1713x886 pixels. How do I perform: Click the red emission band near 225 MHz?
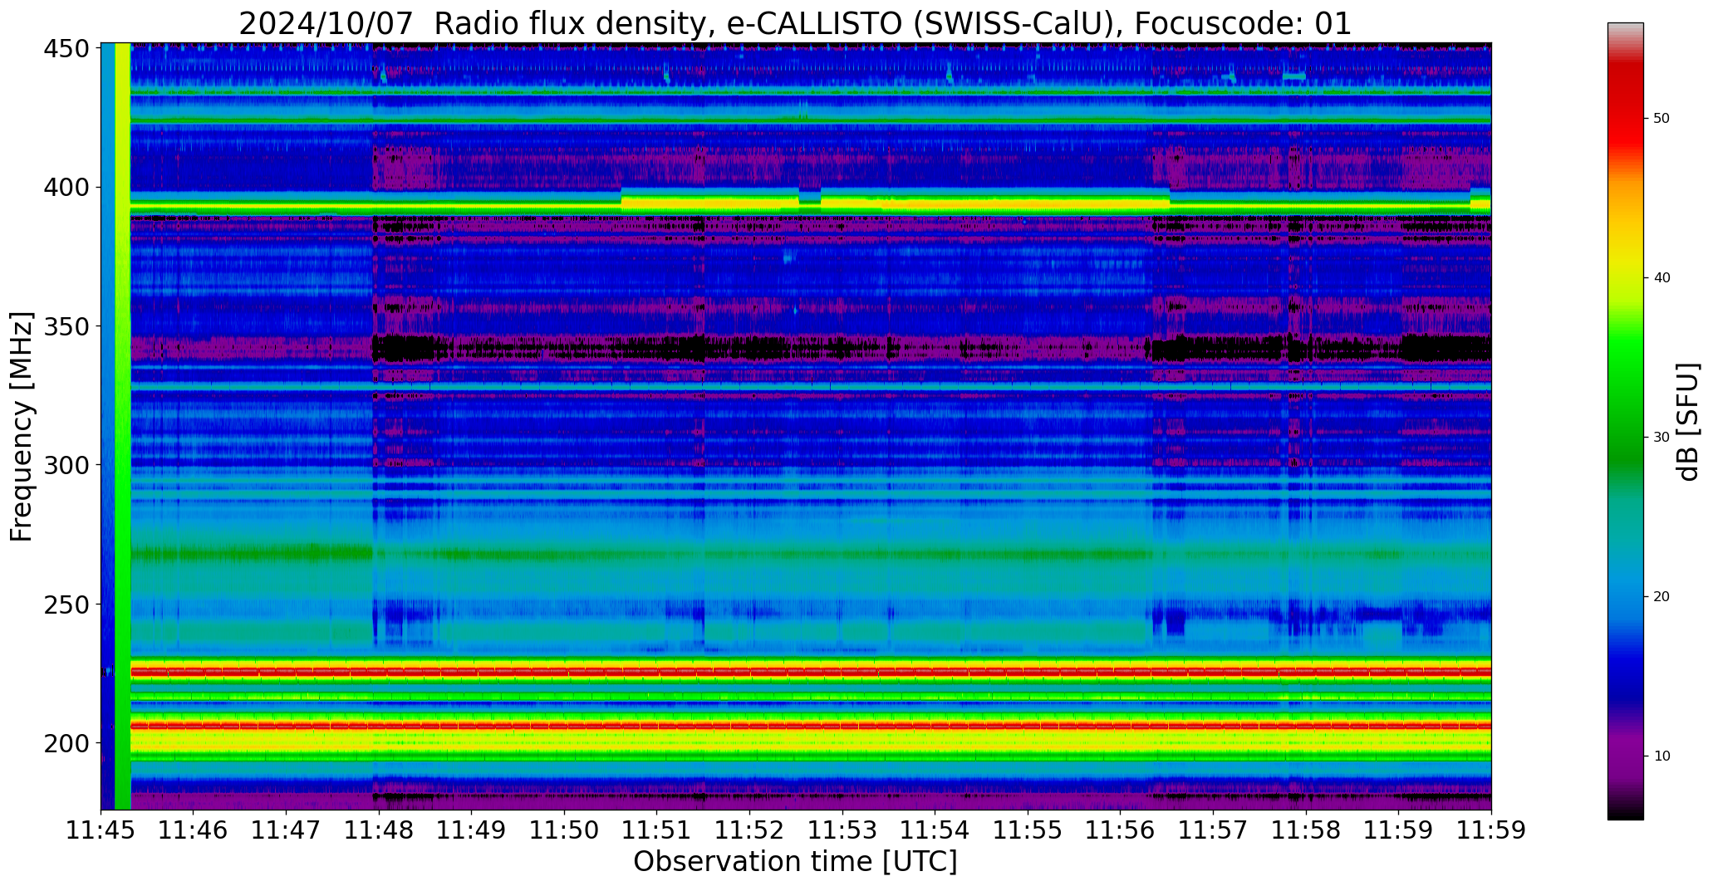(x=811, y=671)
